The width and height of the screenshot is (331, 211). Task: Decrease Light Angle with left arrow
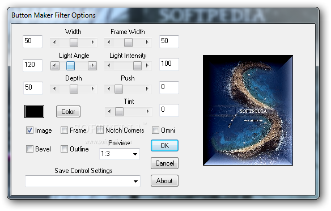click(55, 66)
